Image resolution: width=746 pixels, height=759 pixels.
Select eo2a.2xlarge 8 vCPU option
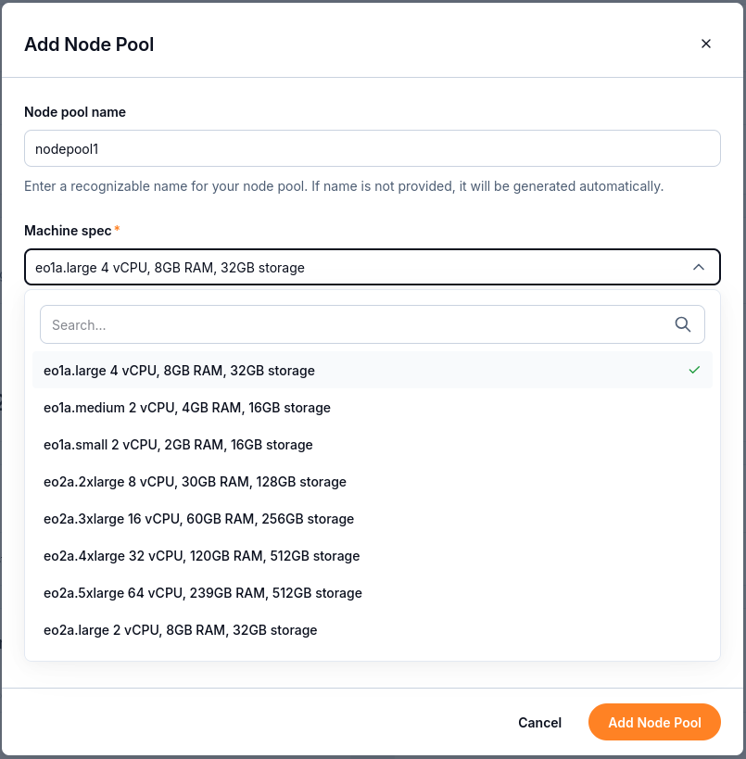coord(373,482)
